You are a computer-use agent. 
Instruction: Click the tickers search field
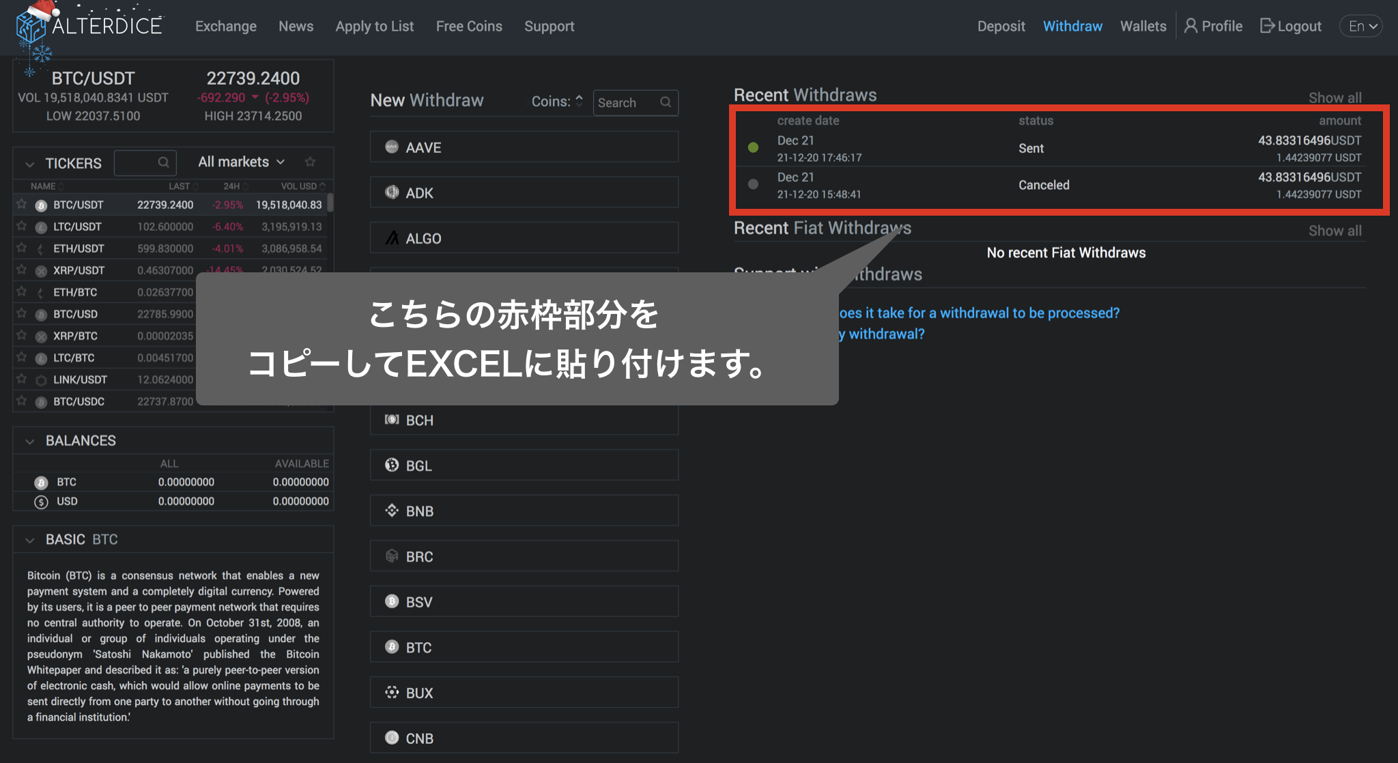[145, 162]
